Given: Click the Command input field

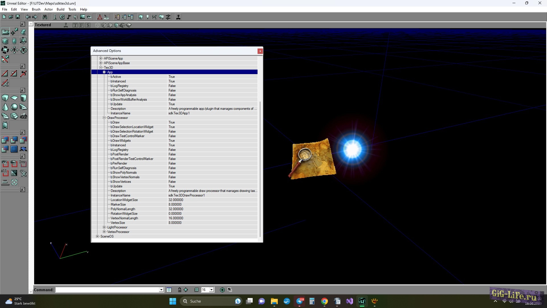Looking at the screenshot, I should click(107, 290).
